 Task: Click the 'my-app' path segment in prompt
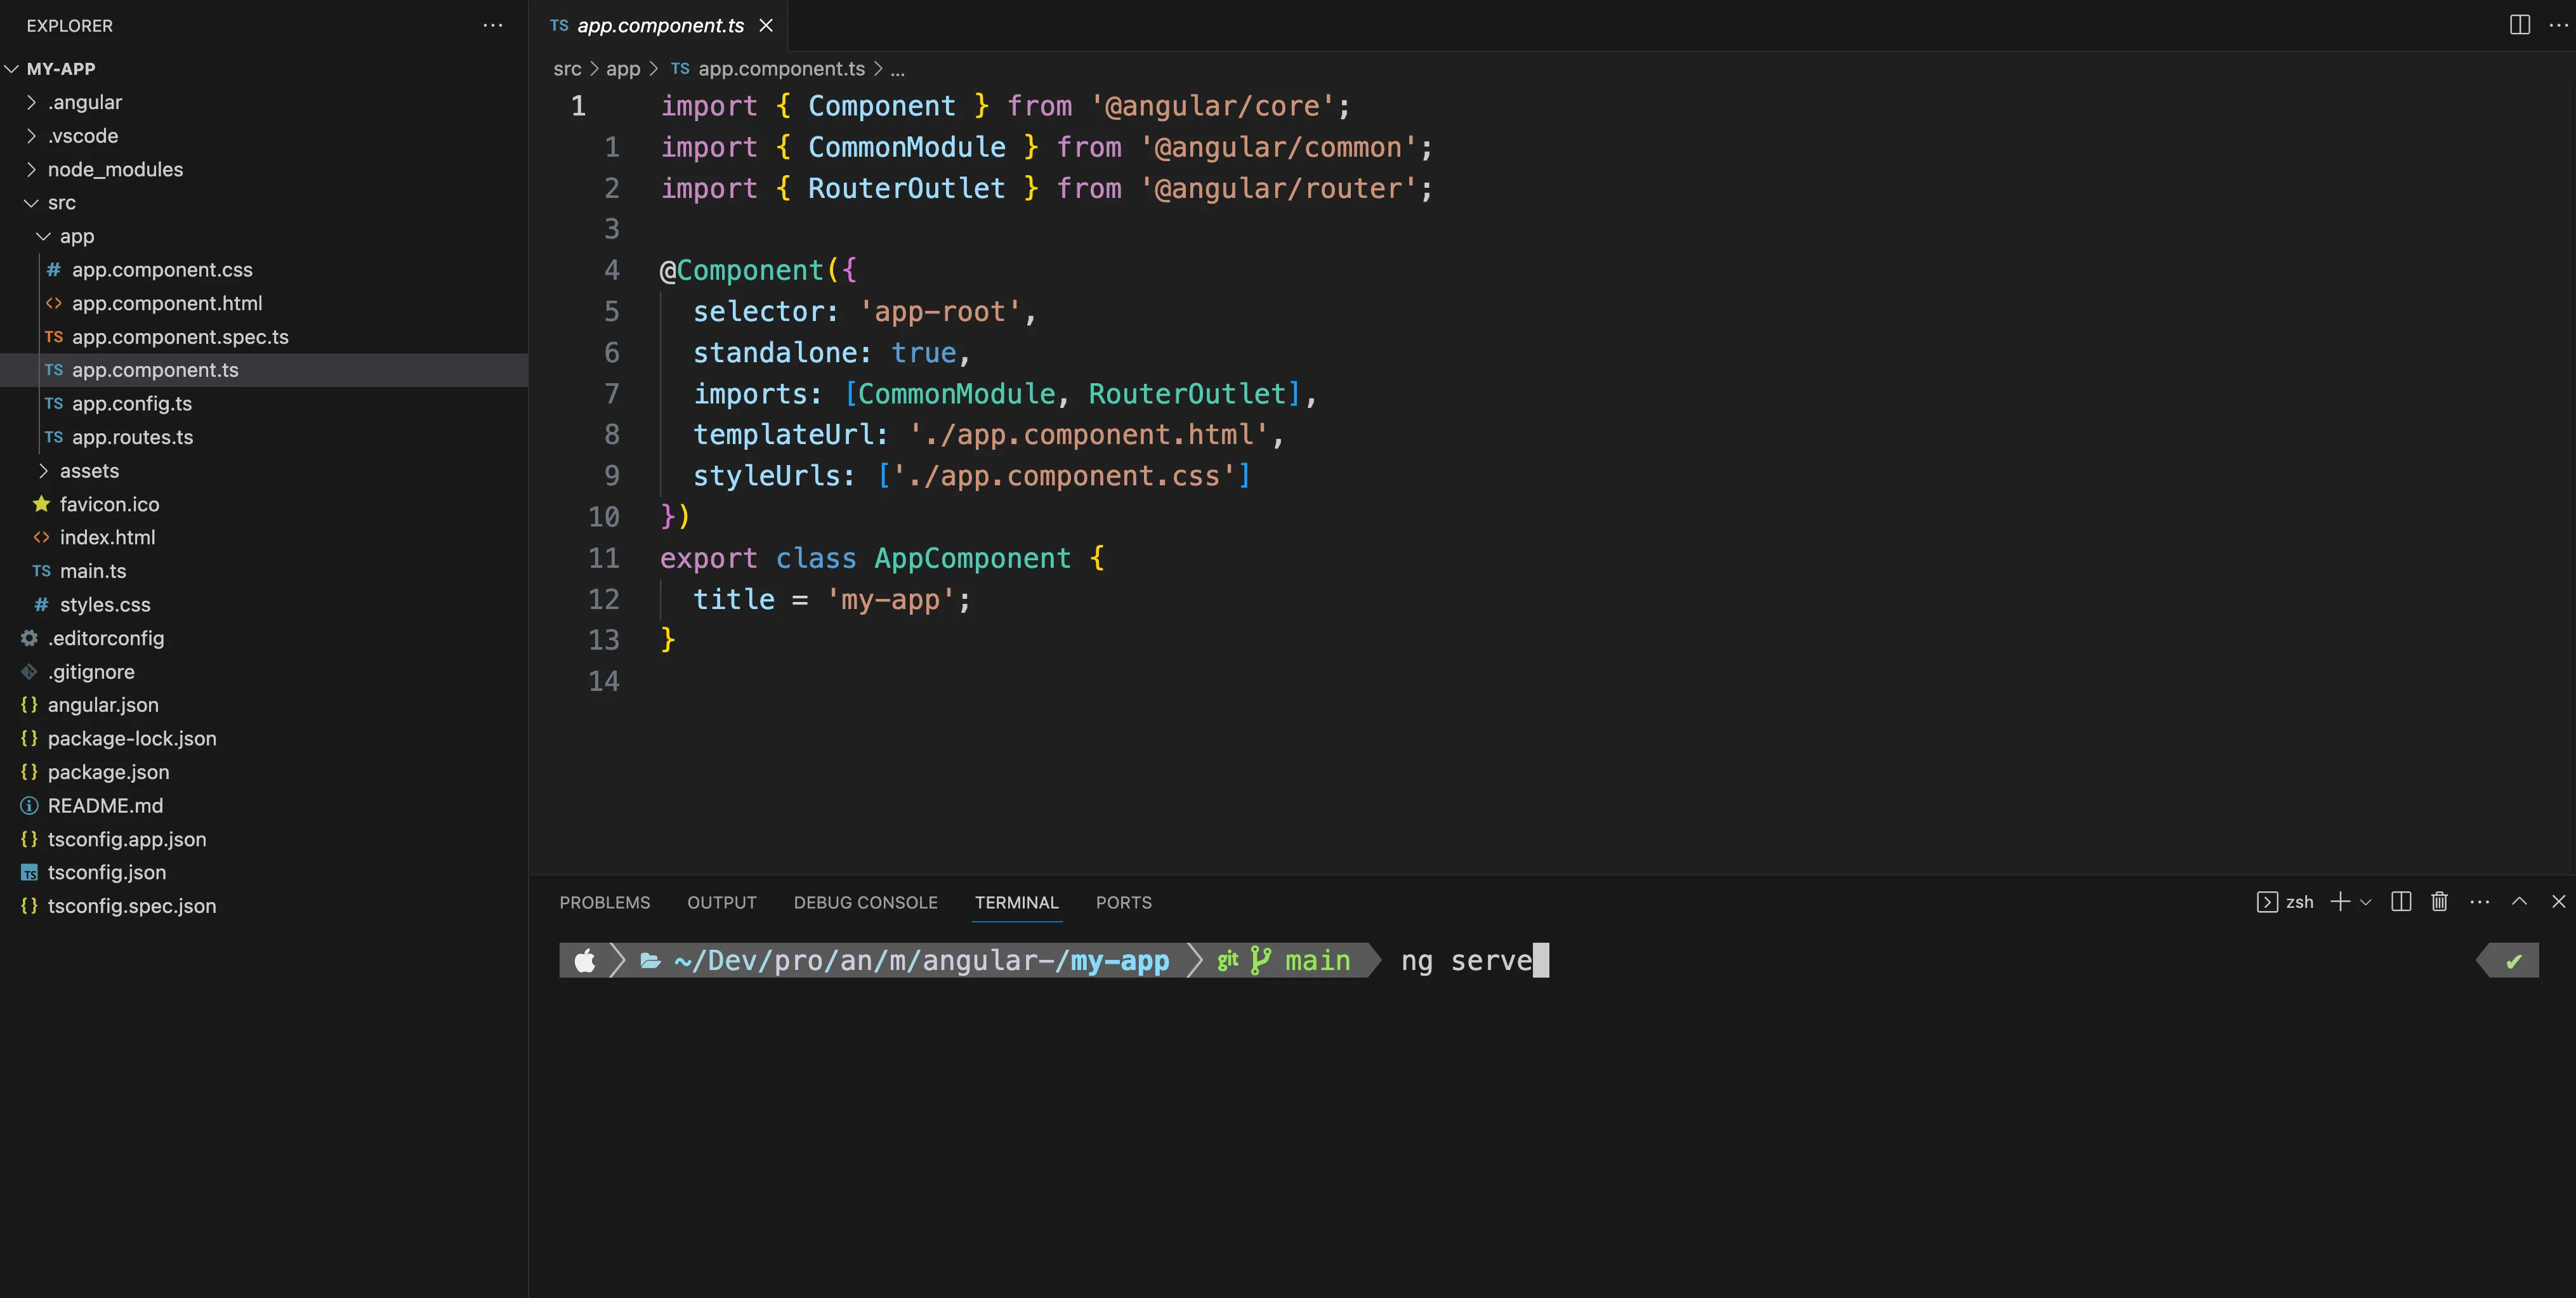click(x=1119, y=961)
